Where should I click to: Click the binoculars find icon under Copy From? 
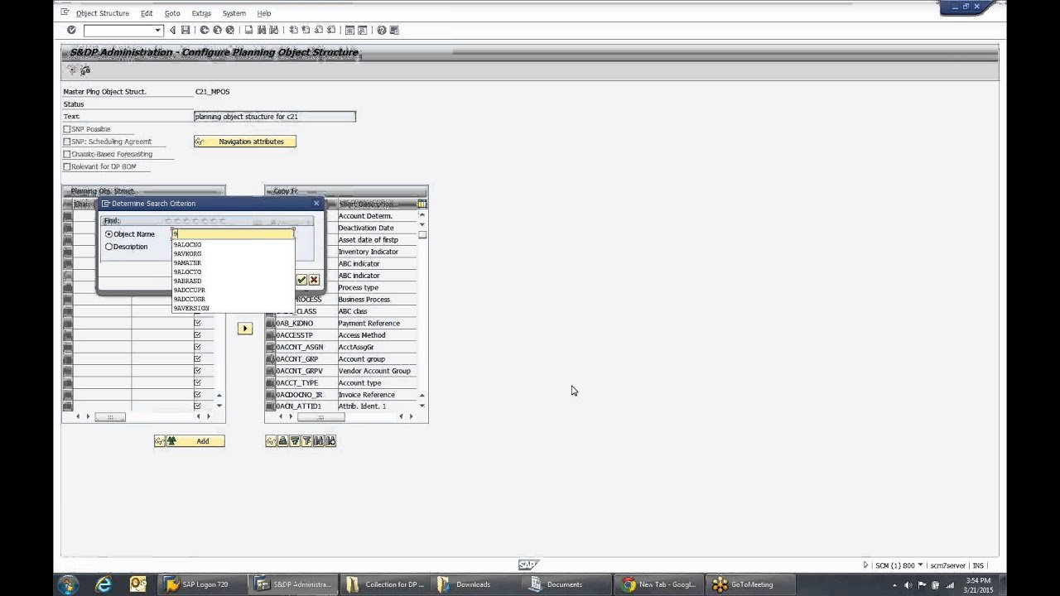[x=318, y=441]
